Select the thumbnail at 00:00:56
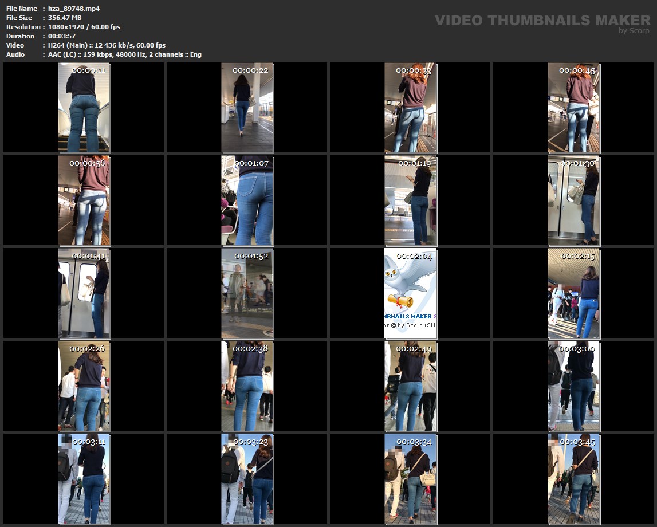This screenshot has height=527, width=657. [84, 200]
